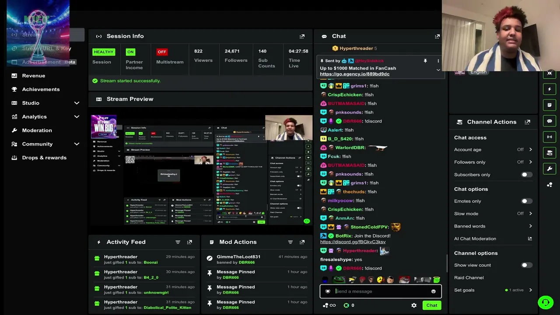Click the OFF Multistream status badge

162,52
